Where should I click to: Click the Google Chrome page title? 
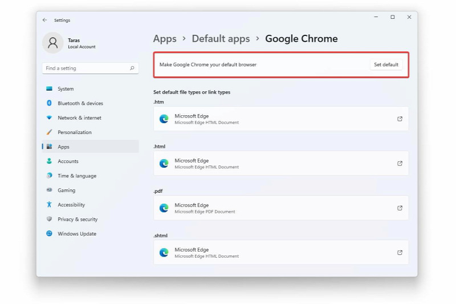click(302, 39)
